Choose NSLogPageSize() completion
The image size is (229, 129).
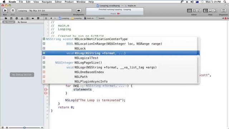click(121, 63)
